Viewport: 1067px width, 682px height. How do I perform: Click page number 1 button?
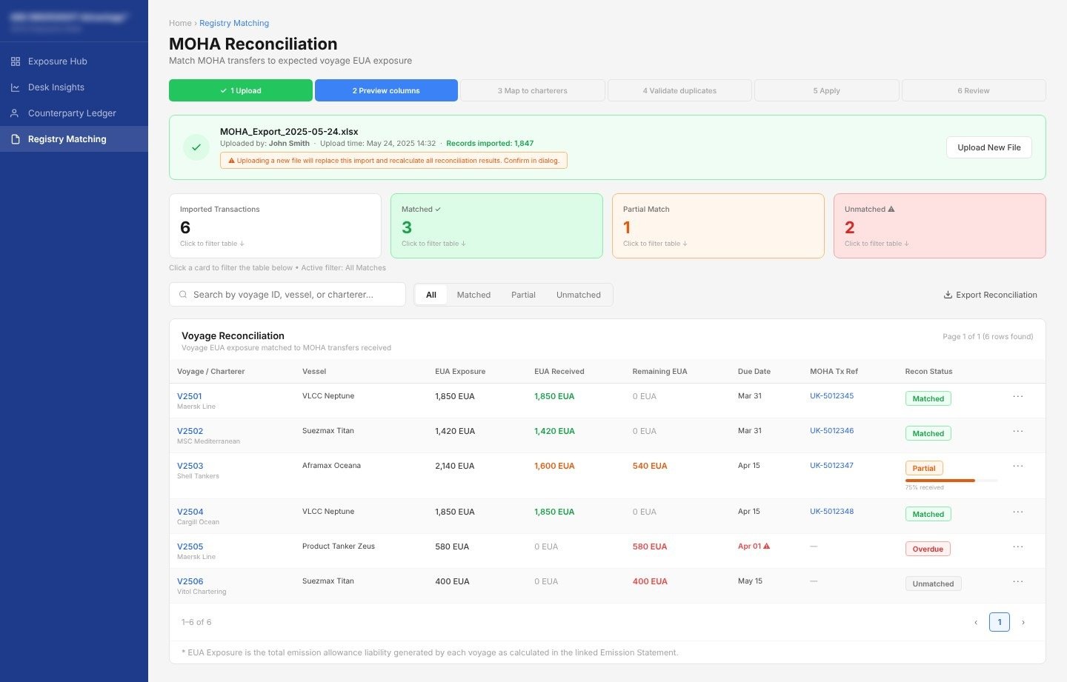click(1000, 622)
